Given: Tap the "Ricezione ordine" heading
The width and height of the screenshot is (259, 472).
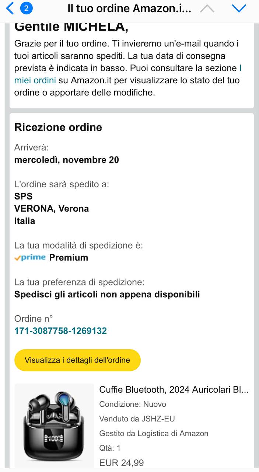Looking at the screenshot, I should 58,127.
